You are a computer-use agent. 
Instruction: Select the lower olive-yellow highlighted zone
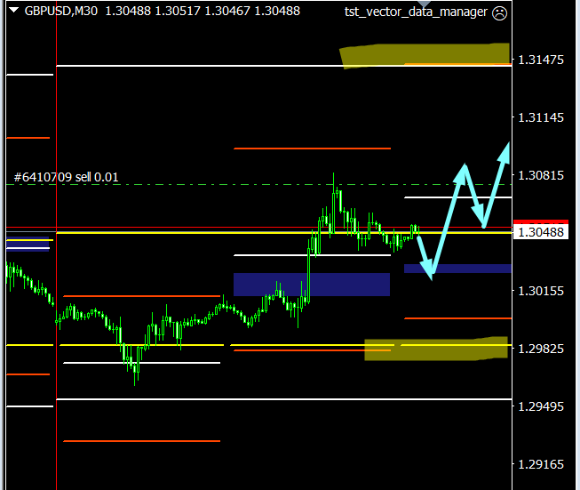coord(436,349)
